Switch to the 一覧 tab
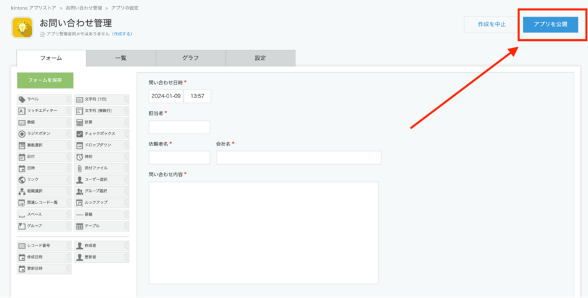Screen dimensions: 588x298 [x=121, y=58]
